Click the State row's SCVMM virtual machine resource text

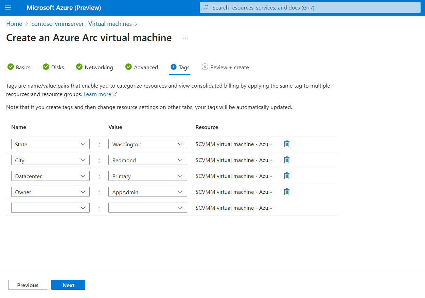(234, 144)
